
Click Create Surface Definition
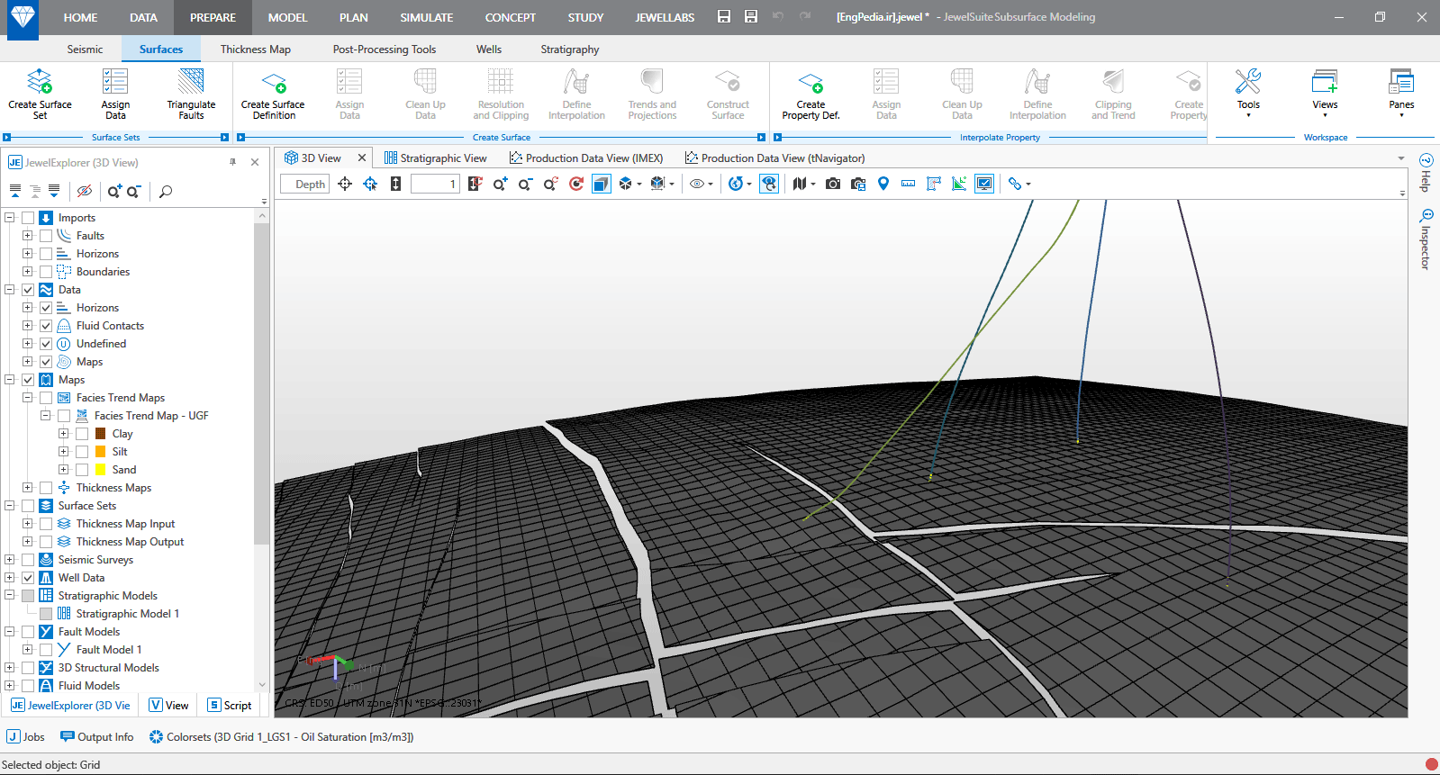pyautogui.click(x=273, y=94)
